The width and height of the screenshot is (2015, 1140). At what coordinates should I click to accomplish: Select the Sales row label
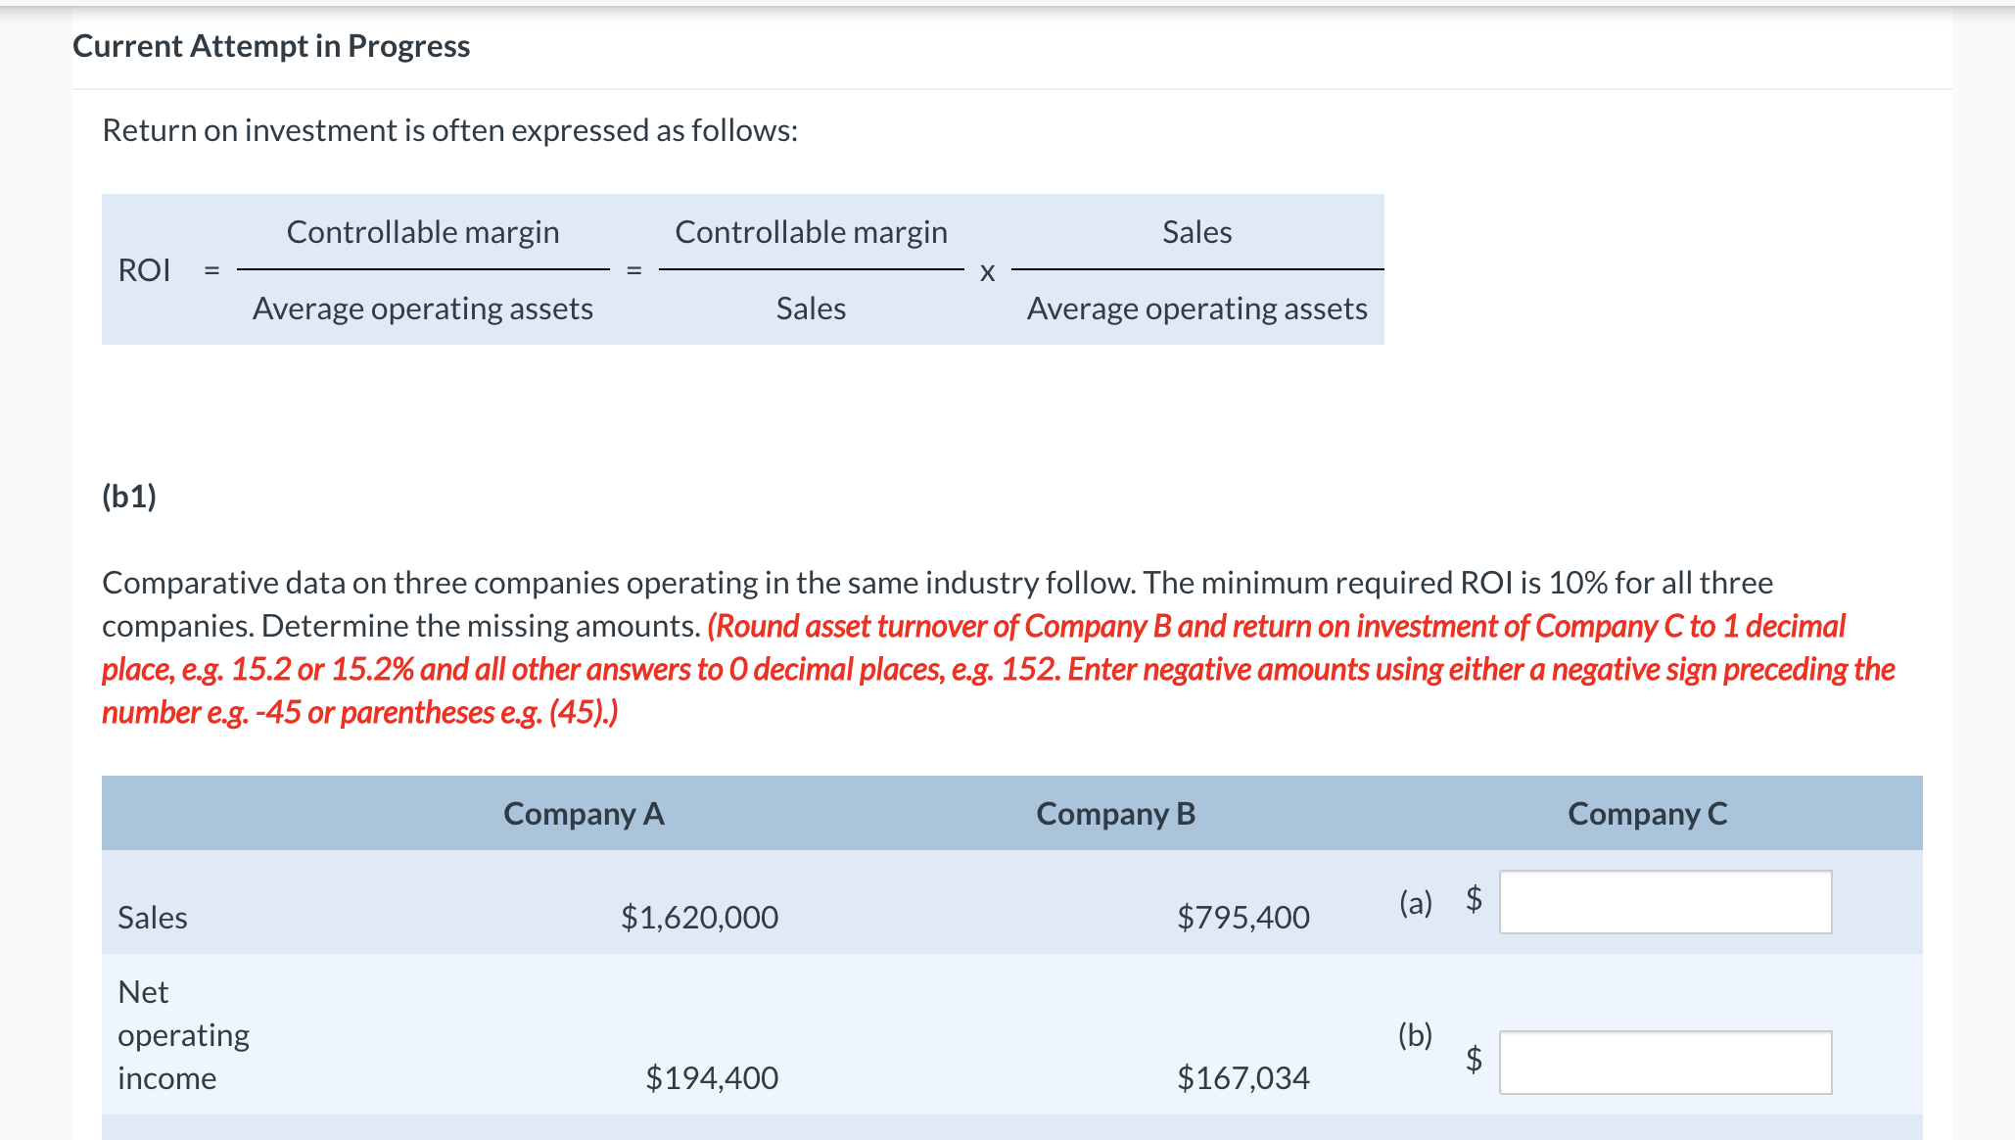coord(153,918)
